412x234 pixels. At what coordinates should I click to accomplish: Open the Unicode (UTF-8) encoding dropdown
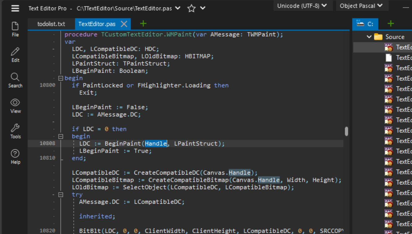[x=302, y=5]
